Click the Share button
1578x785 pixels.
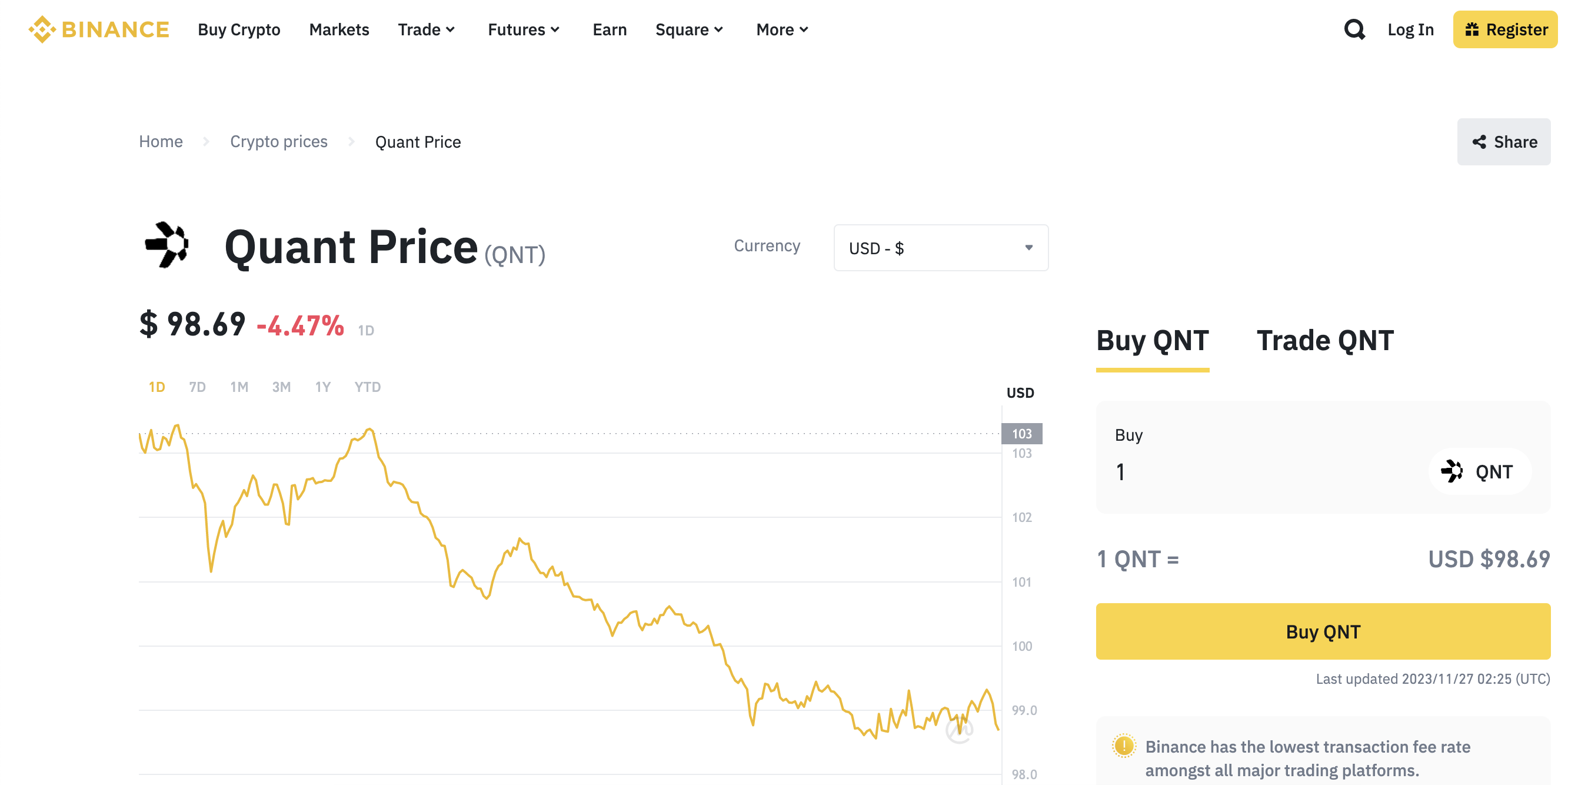click(x=1503, y=142)
